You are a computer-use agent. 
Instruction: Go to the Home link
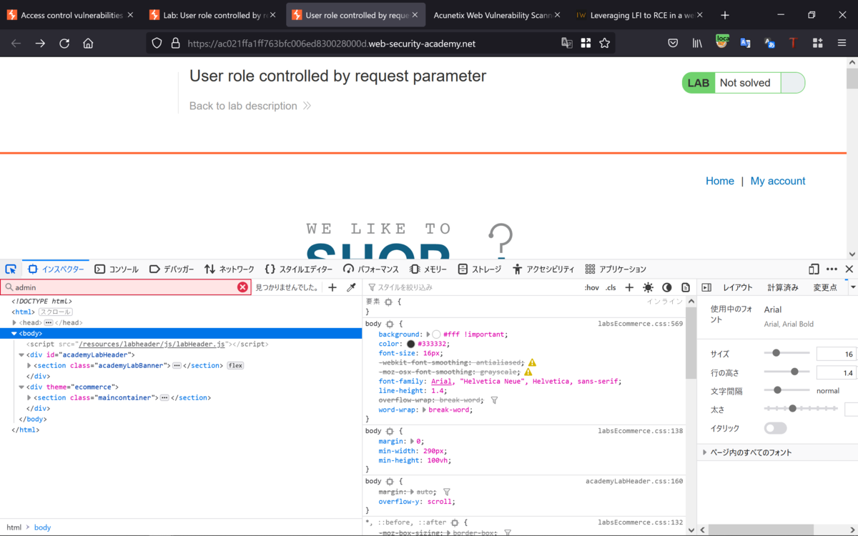click(x=720, y=181)
